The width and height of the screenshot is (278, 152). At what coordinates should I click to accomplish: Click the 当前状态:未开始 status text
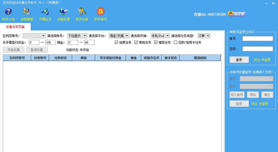[x=77, y=50]
